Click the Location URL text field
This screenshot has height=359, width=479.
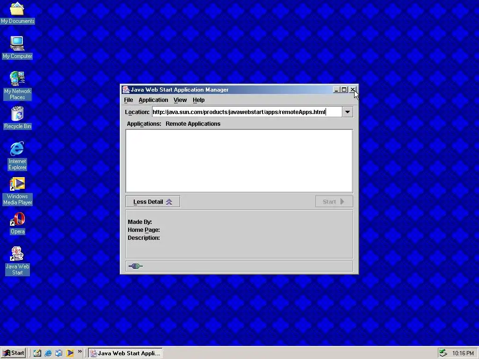247,112
